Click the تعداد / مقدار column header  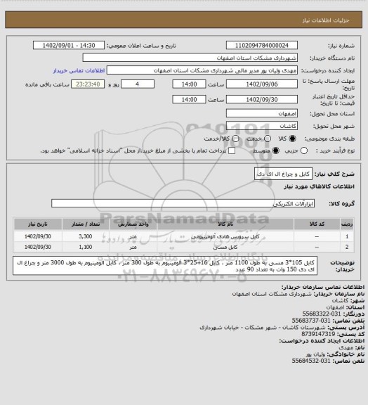tap(86, 224)
